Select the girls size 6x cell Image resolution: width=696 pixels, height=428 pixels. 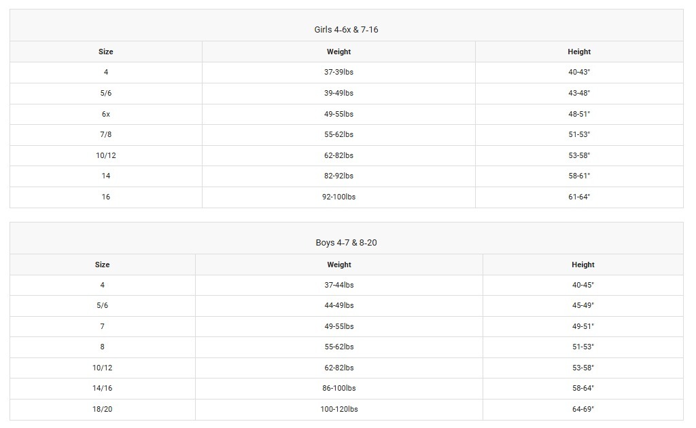coord(106,114)
